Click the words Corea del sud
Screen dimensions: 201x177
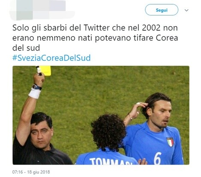[95, 43]
